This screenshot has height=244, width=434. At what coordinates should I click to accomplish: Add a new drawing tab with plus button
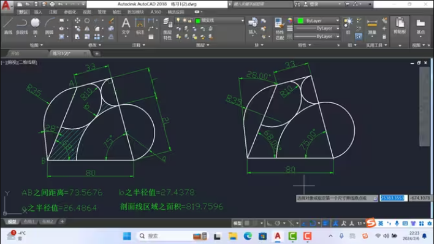pyautogui.click(x=97, y=54)
